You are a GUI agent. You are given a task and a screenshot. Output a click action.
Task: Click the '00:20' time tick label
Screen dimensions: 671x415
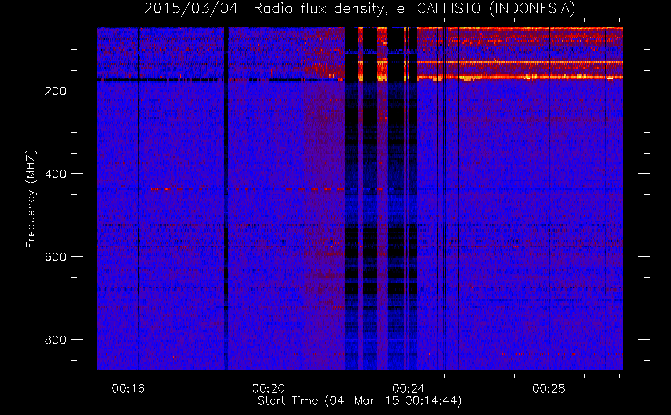tap(268, 389)
